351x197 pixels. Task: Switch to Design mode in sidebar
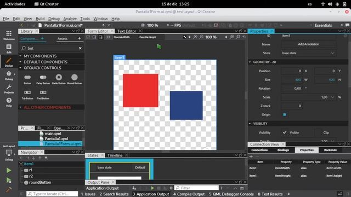(x=9, y=62)
